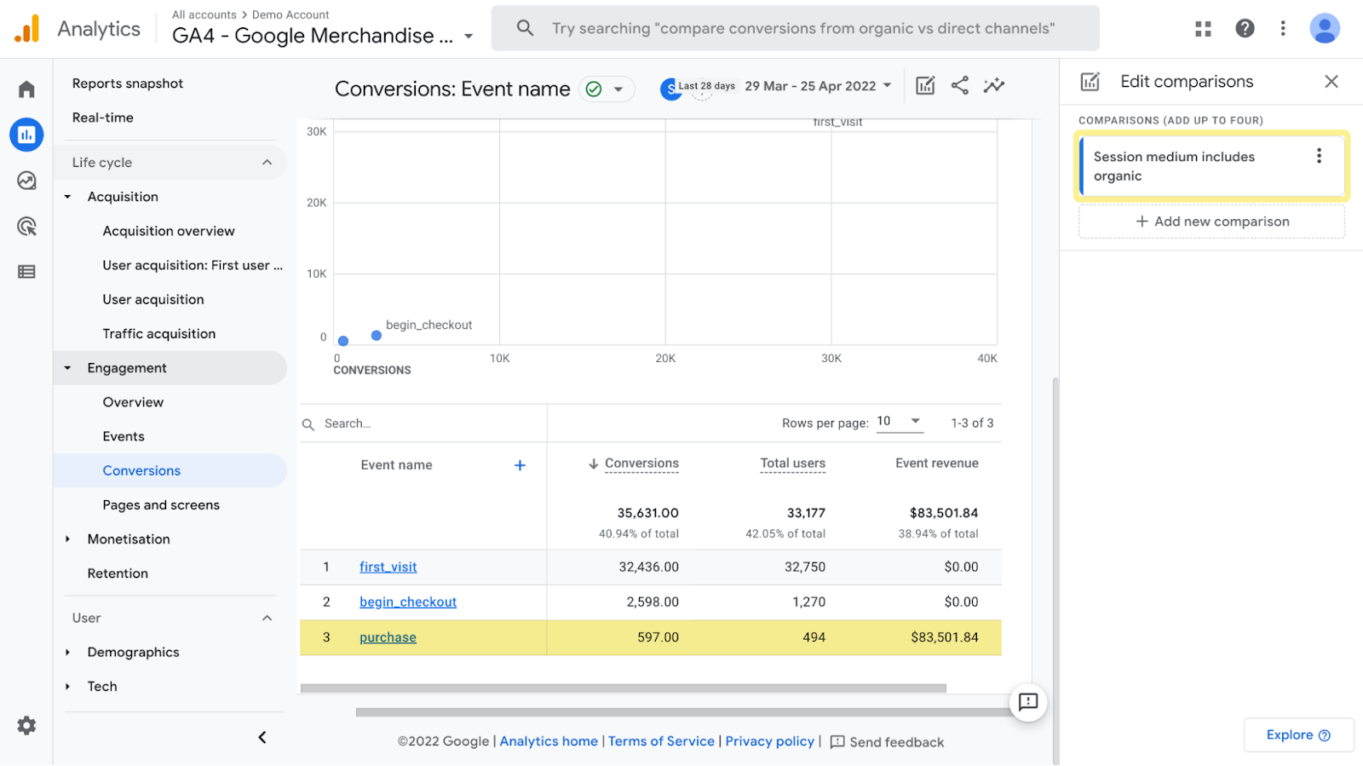This screenshot has width=1363, height=766.
Task: Click the Customize report icon
Action: pyautogui.click(x=925, y=85)
